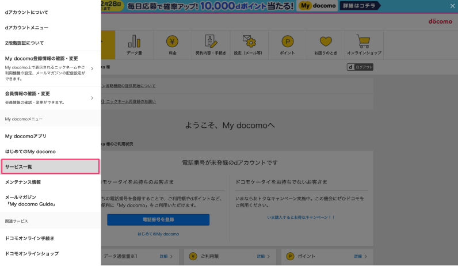
Task: Click the My docomoメニュー section heading
Action: tap(24, 119)
